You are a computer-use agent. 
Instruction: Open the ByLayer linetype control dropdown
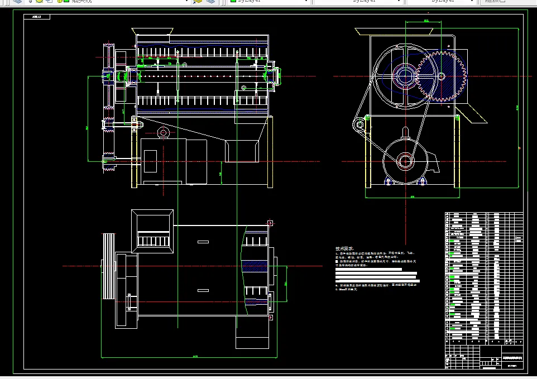click(x=399, y=1)
